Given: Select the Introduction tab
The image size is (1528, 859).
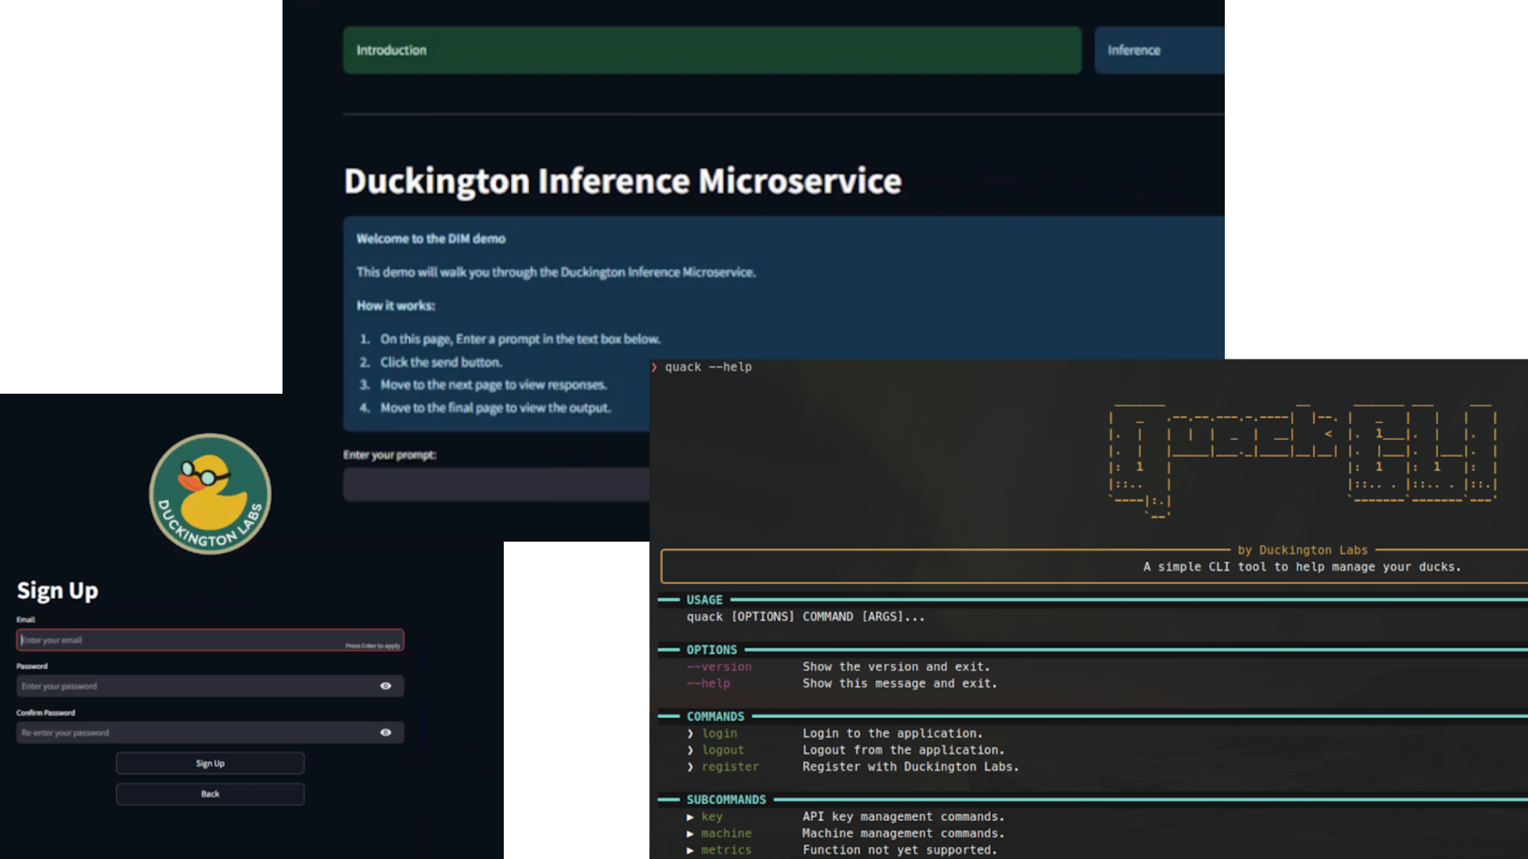Looking at the screenshot, I should pyautogui.click(x=711, y=49).
